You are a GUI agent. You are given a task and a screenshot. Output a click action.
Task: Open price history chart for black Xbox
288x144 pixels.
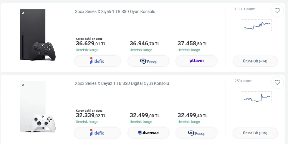coord(256,25)
